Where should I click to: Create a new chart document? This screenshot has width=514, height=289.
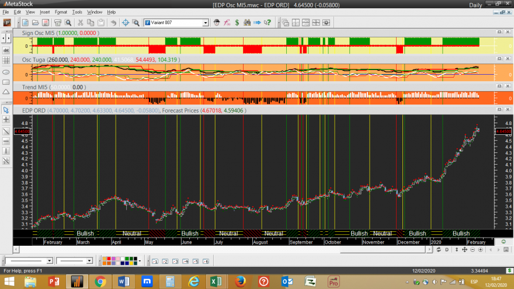(25, 23)
